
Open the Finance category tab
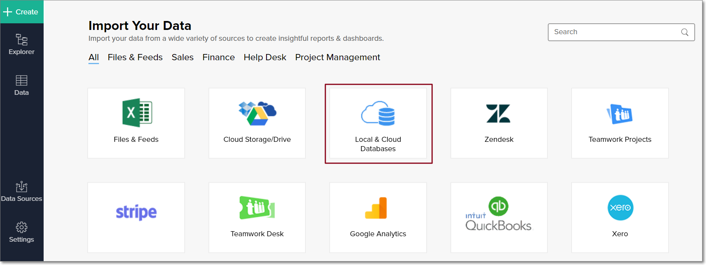point(219,58)
